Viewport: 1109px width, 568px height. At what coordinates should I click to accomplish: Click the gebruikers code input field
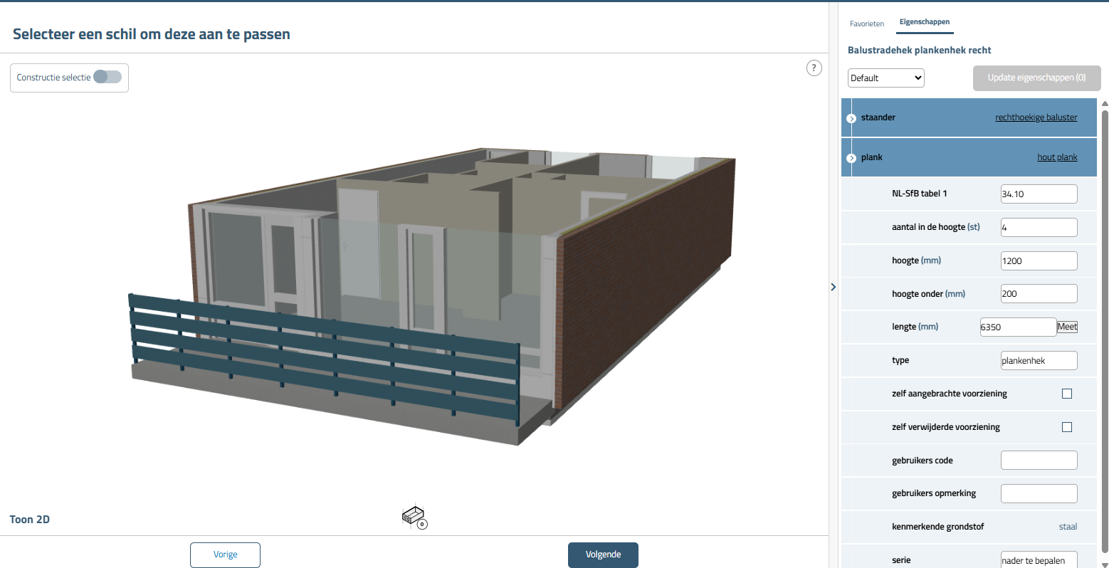[x=1039, y=461]
